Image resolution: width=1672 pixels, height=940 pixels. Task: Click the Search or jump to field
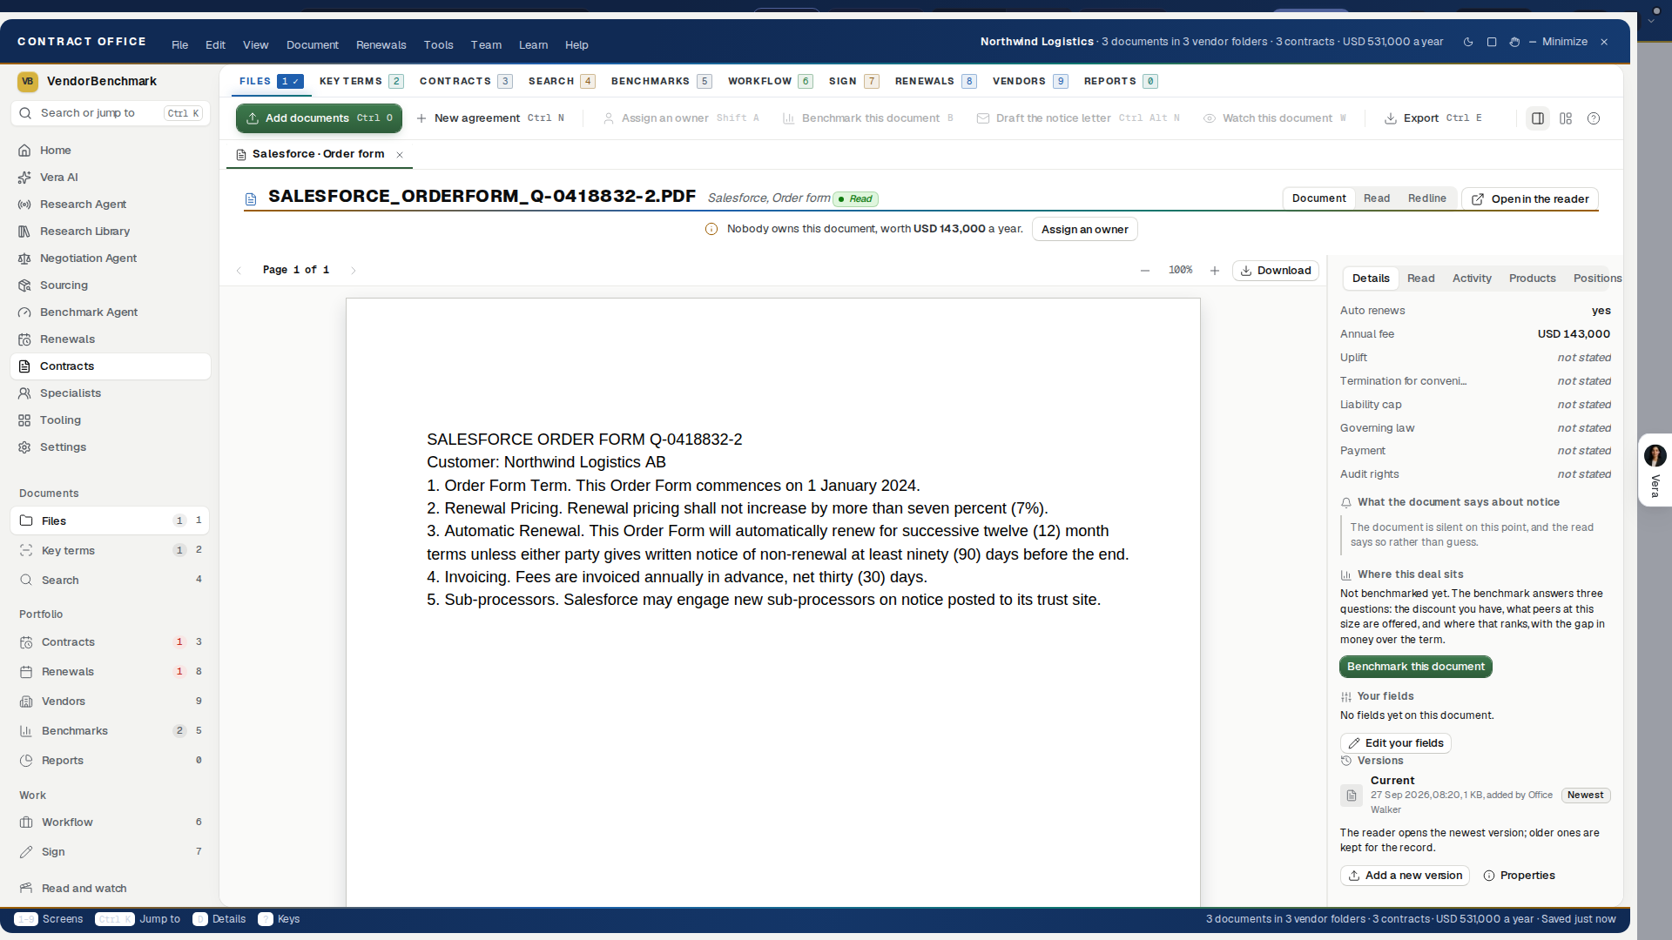click(x=111, y=113)
